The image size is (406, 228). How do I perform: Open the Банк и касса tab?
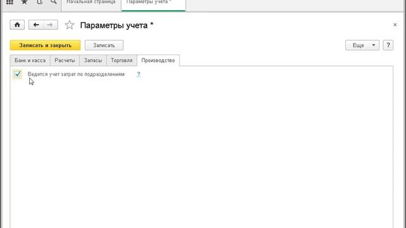(x=30, y=61)
